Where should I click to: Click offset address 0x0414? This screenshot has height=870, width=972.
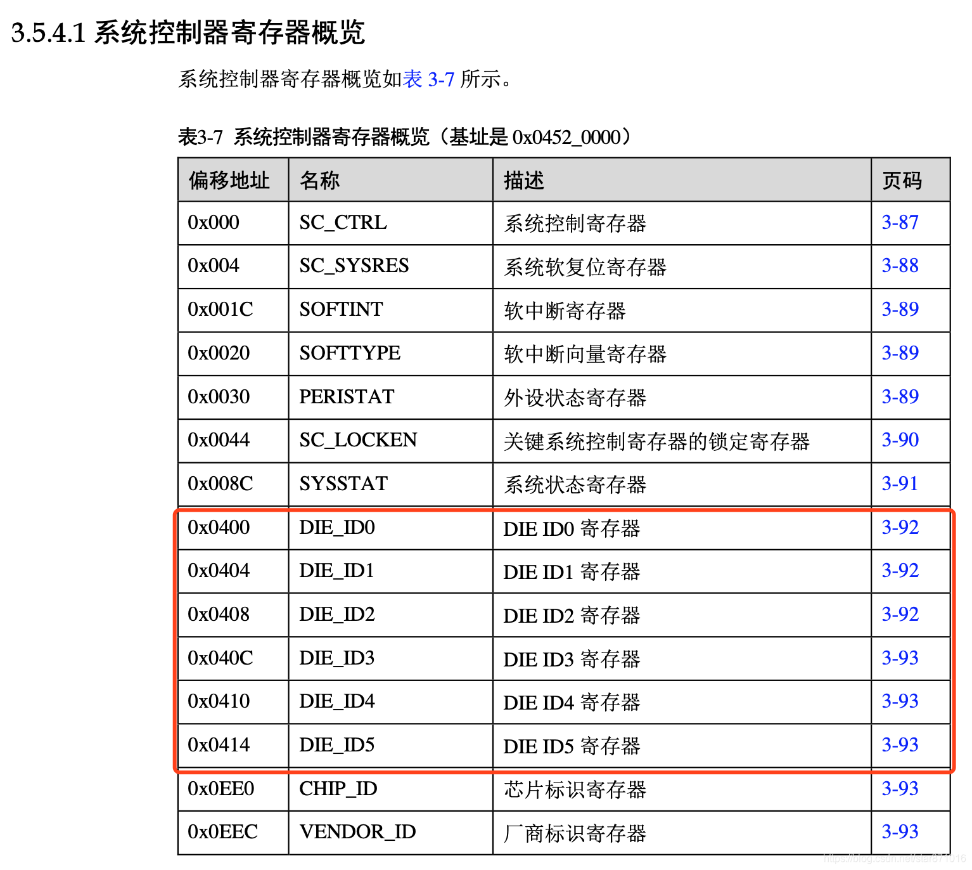tap(219, 745)
